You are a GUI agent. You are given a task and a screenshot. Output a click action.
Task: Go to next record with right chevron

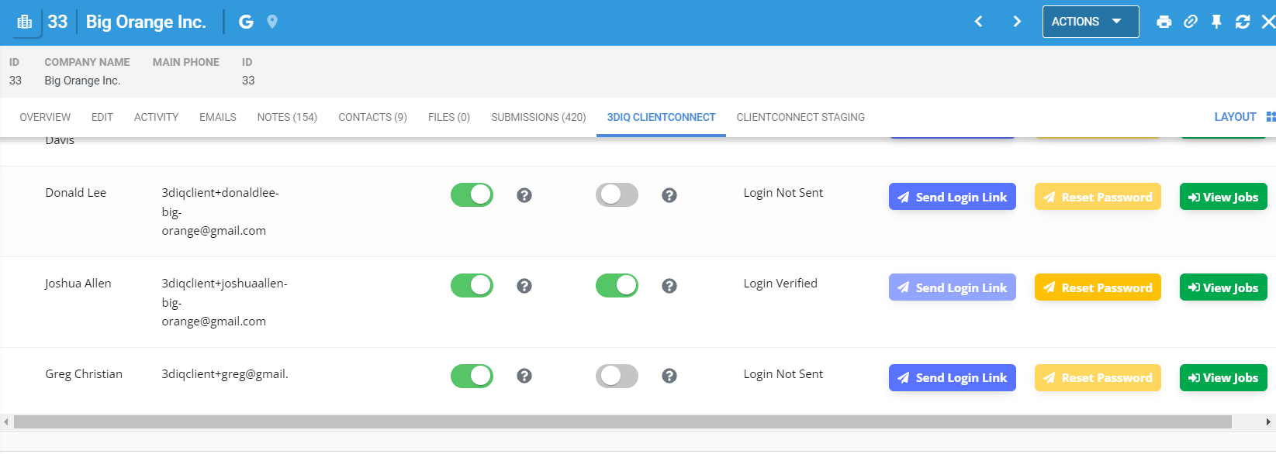pyautogui.click(x=1017, y=22)
